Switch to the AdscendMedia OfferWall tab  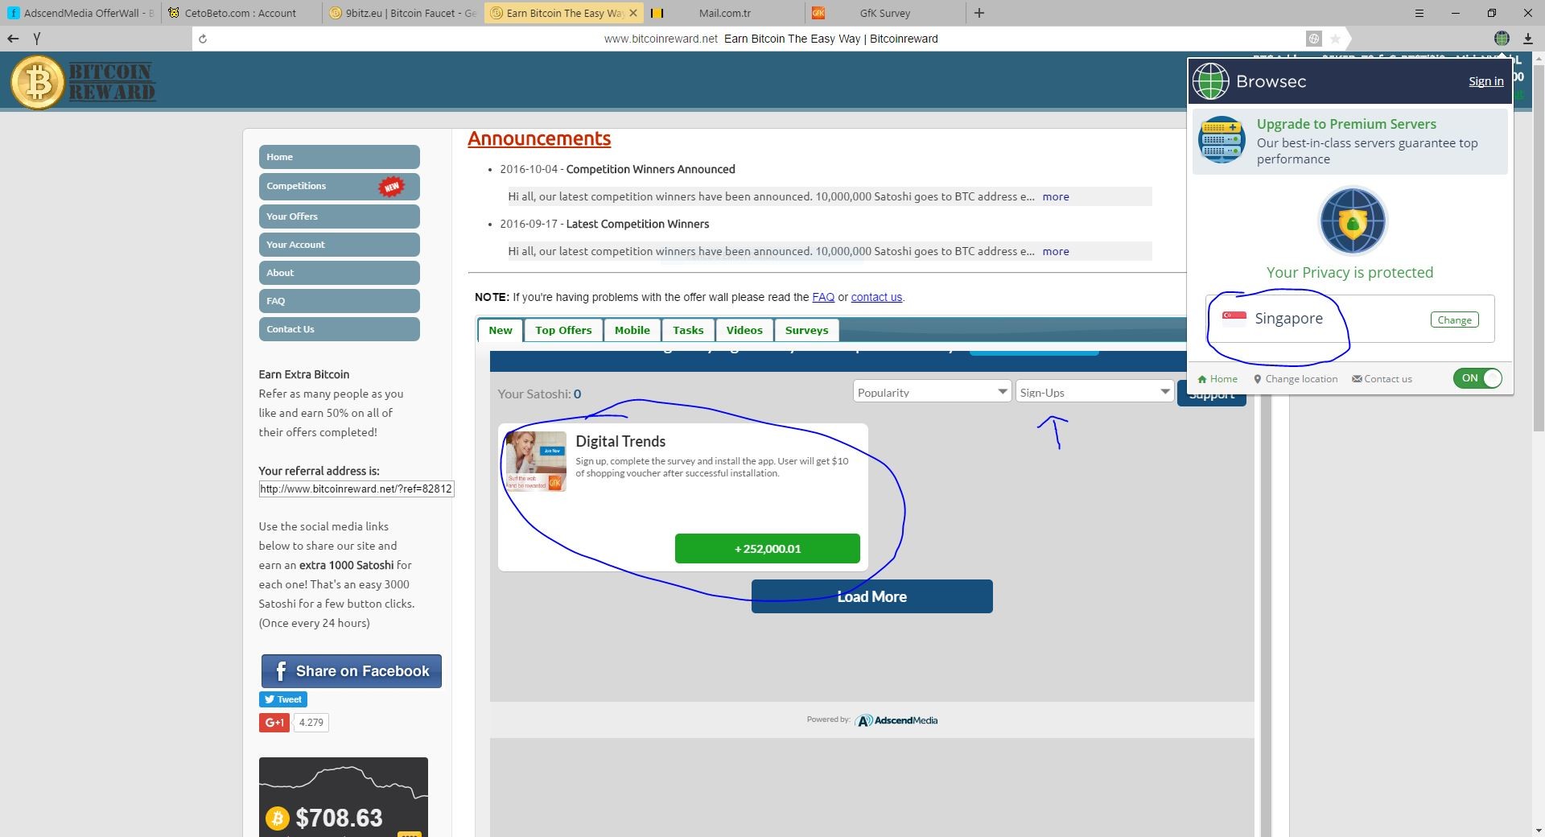pyautogui.click(x=80, y=13)
